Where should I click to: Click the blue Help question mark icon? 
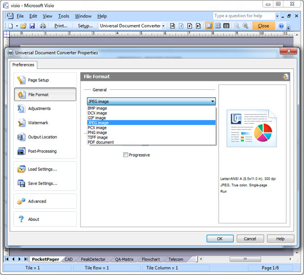click(x=281, y=26)
